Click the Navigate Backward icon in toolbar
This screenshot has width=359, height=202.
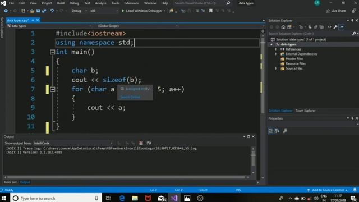[6, 11]
